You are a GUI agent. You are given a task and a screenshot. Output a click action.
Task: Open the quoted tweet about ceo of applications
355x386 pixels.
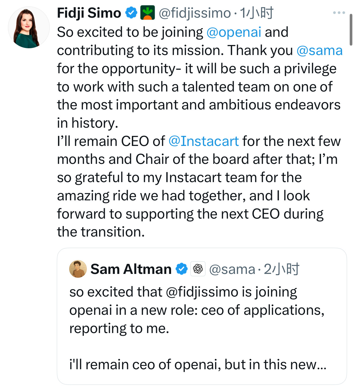(x=197, y=310)
